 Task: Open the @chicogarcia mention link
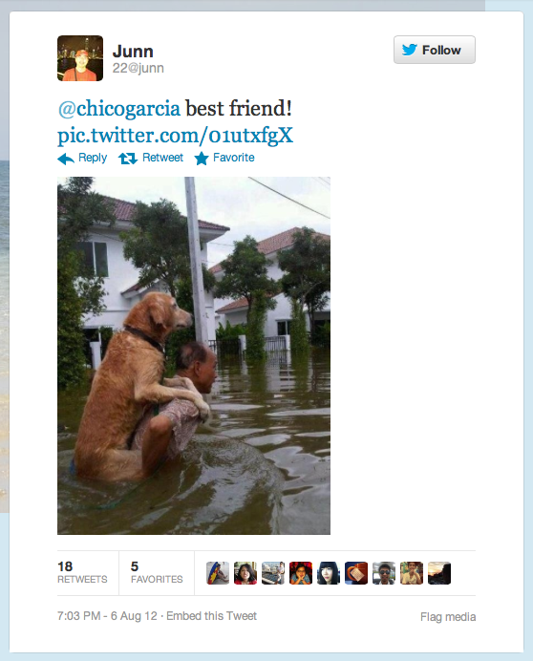[x=118, y=108]
